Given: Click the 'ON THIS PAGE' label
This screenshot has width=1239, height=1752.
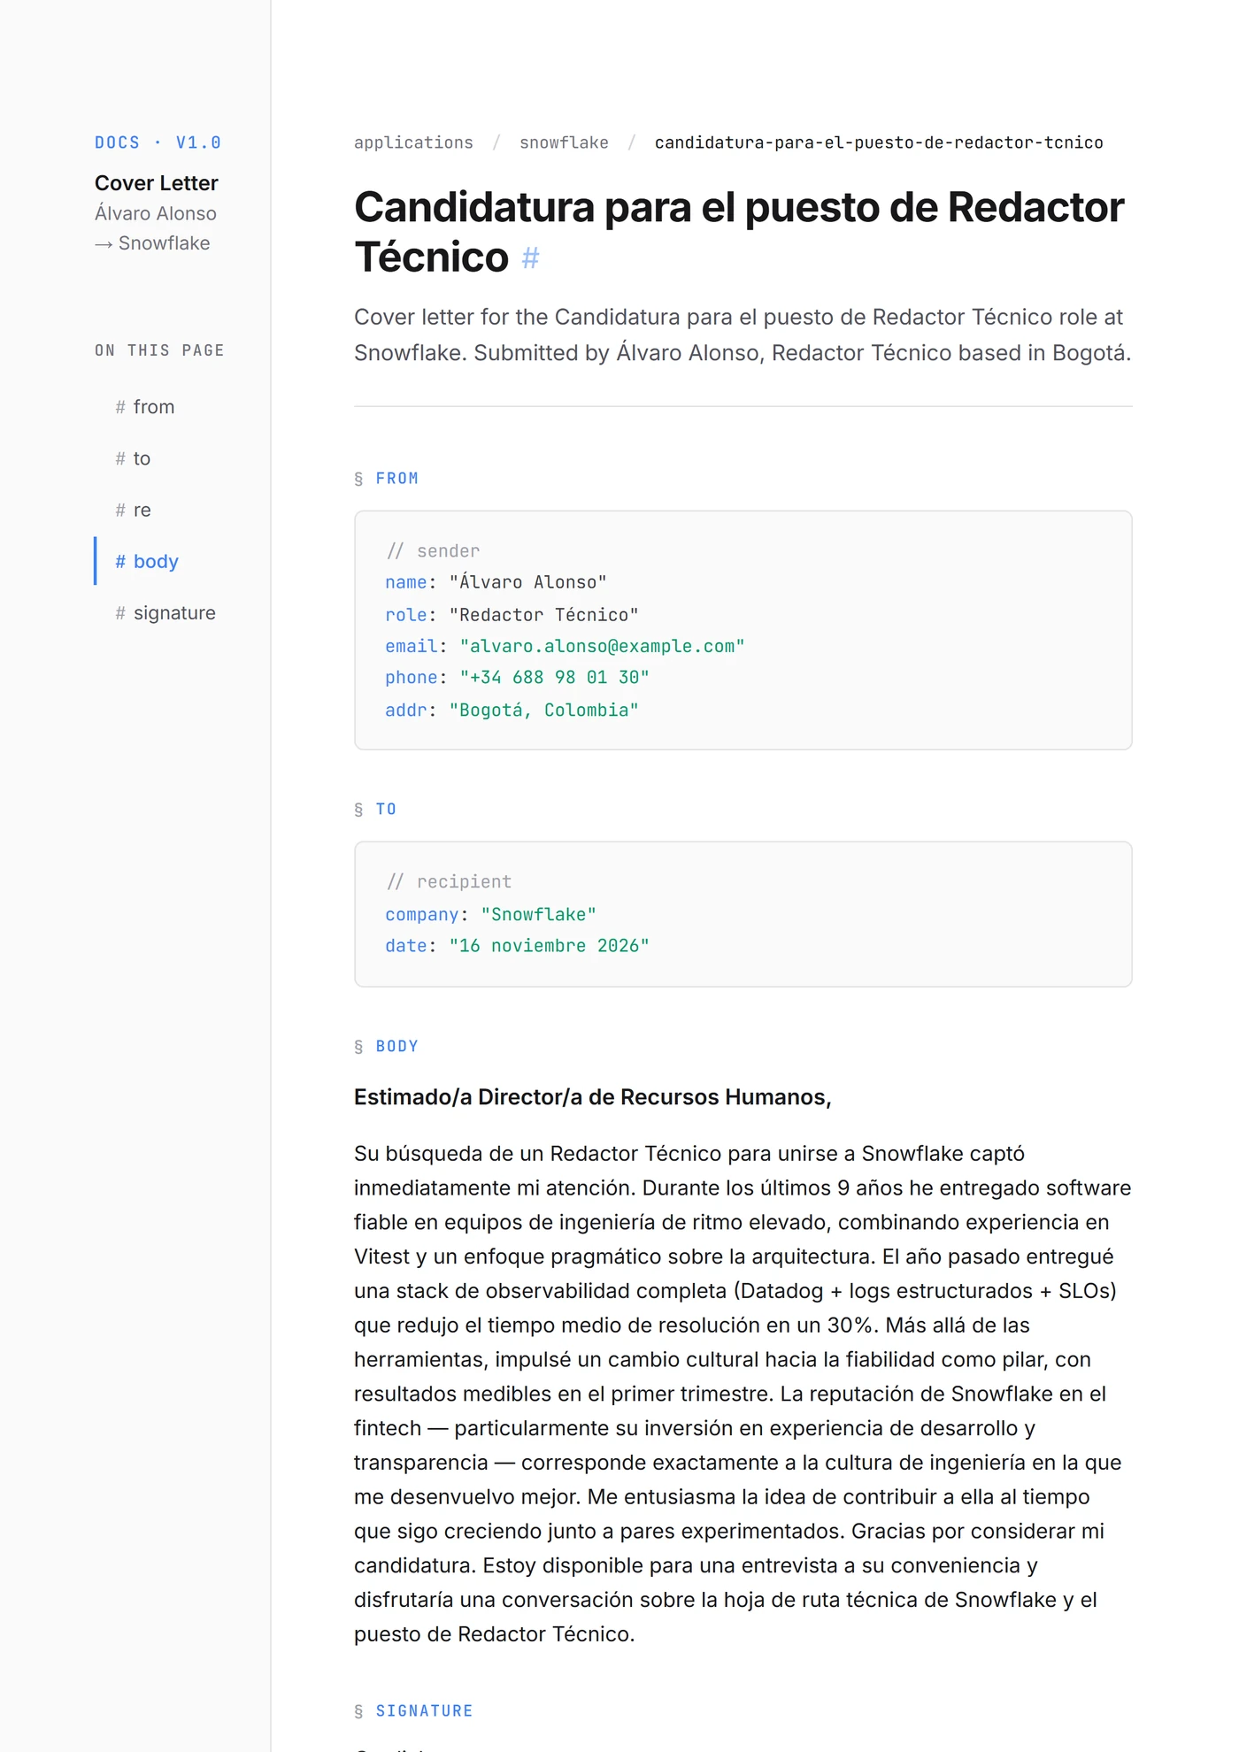Looking at the screenshot, I should [x=160, y=350].
